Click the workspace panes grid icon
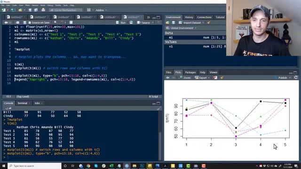The height and width of the screenshot is (169, 301). [89, 10]
